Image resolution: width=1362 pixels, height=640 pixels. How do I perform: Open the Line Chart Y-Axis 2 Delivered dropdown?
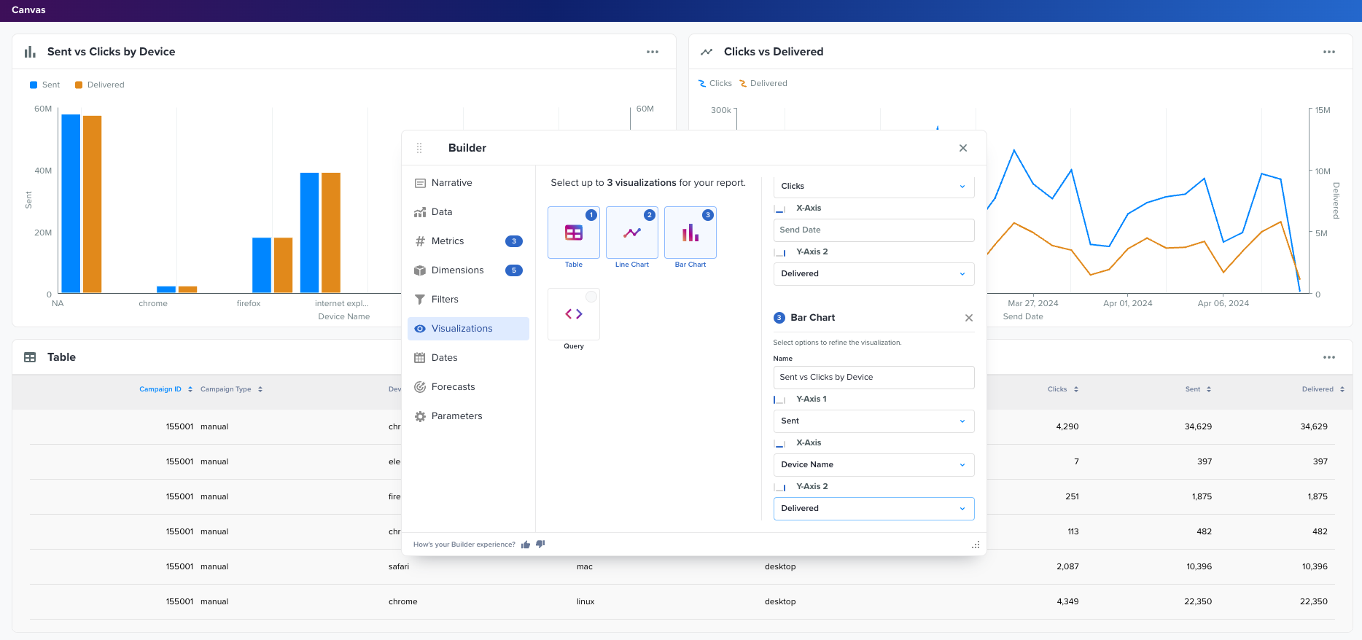(x=873, y=274)
